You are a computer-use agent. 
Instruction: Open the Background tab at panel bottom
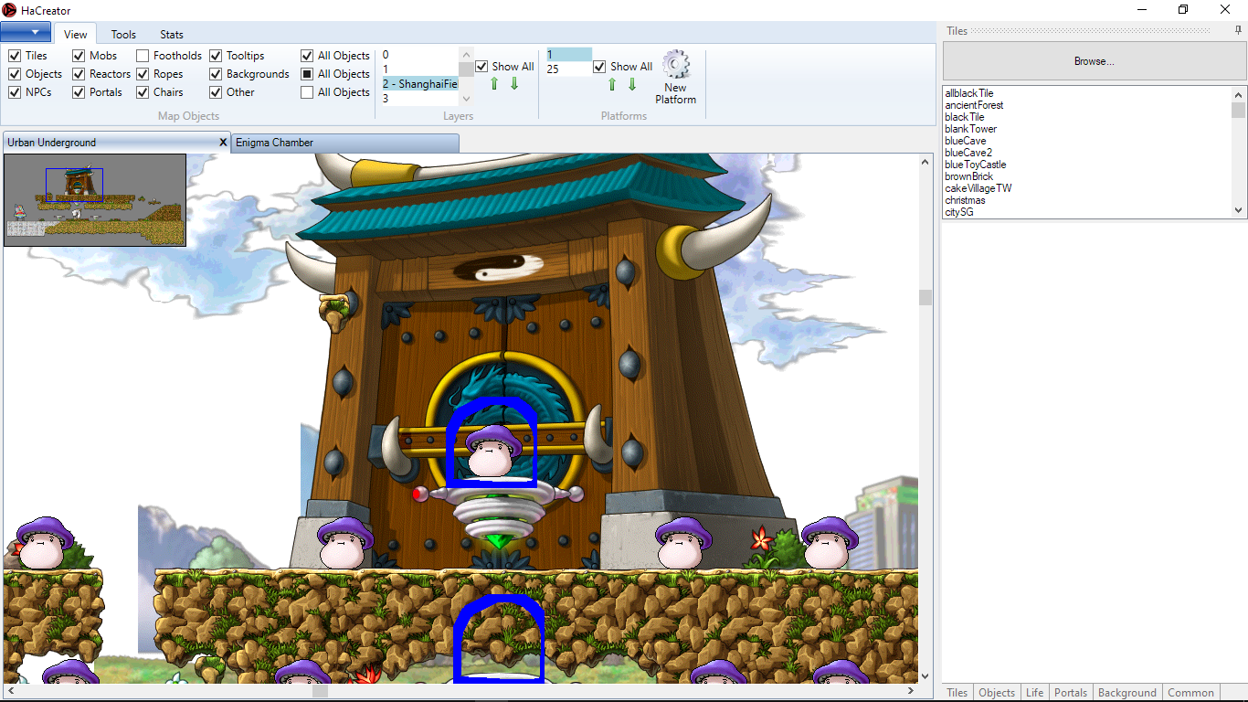click(x=1127, y=693)
